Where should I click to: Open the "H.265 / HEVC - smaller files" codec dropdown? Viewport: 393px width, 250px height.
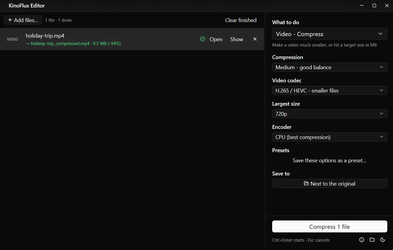(330, 90)
